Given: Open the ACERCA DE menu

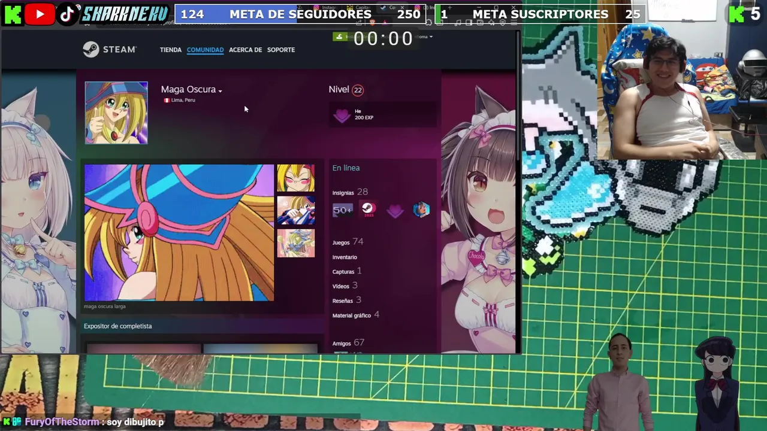Looking at the screenshot, I should tap(245, 50).
